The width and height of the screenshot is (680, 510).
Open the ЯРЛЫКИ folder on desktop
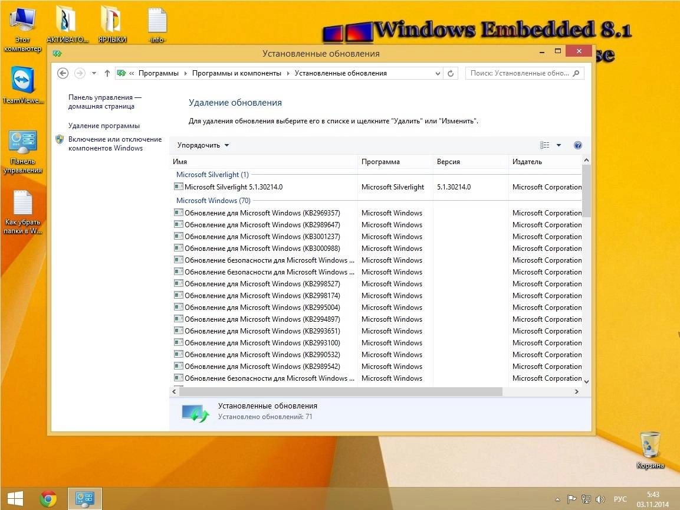pos(112,25)
